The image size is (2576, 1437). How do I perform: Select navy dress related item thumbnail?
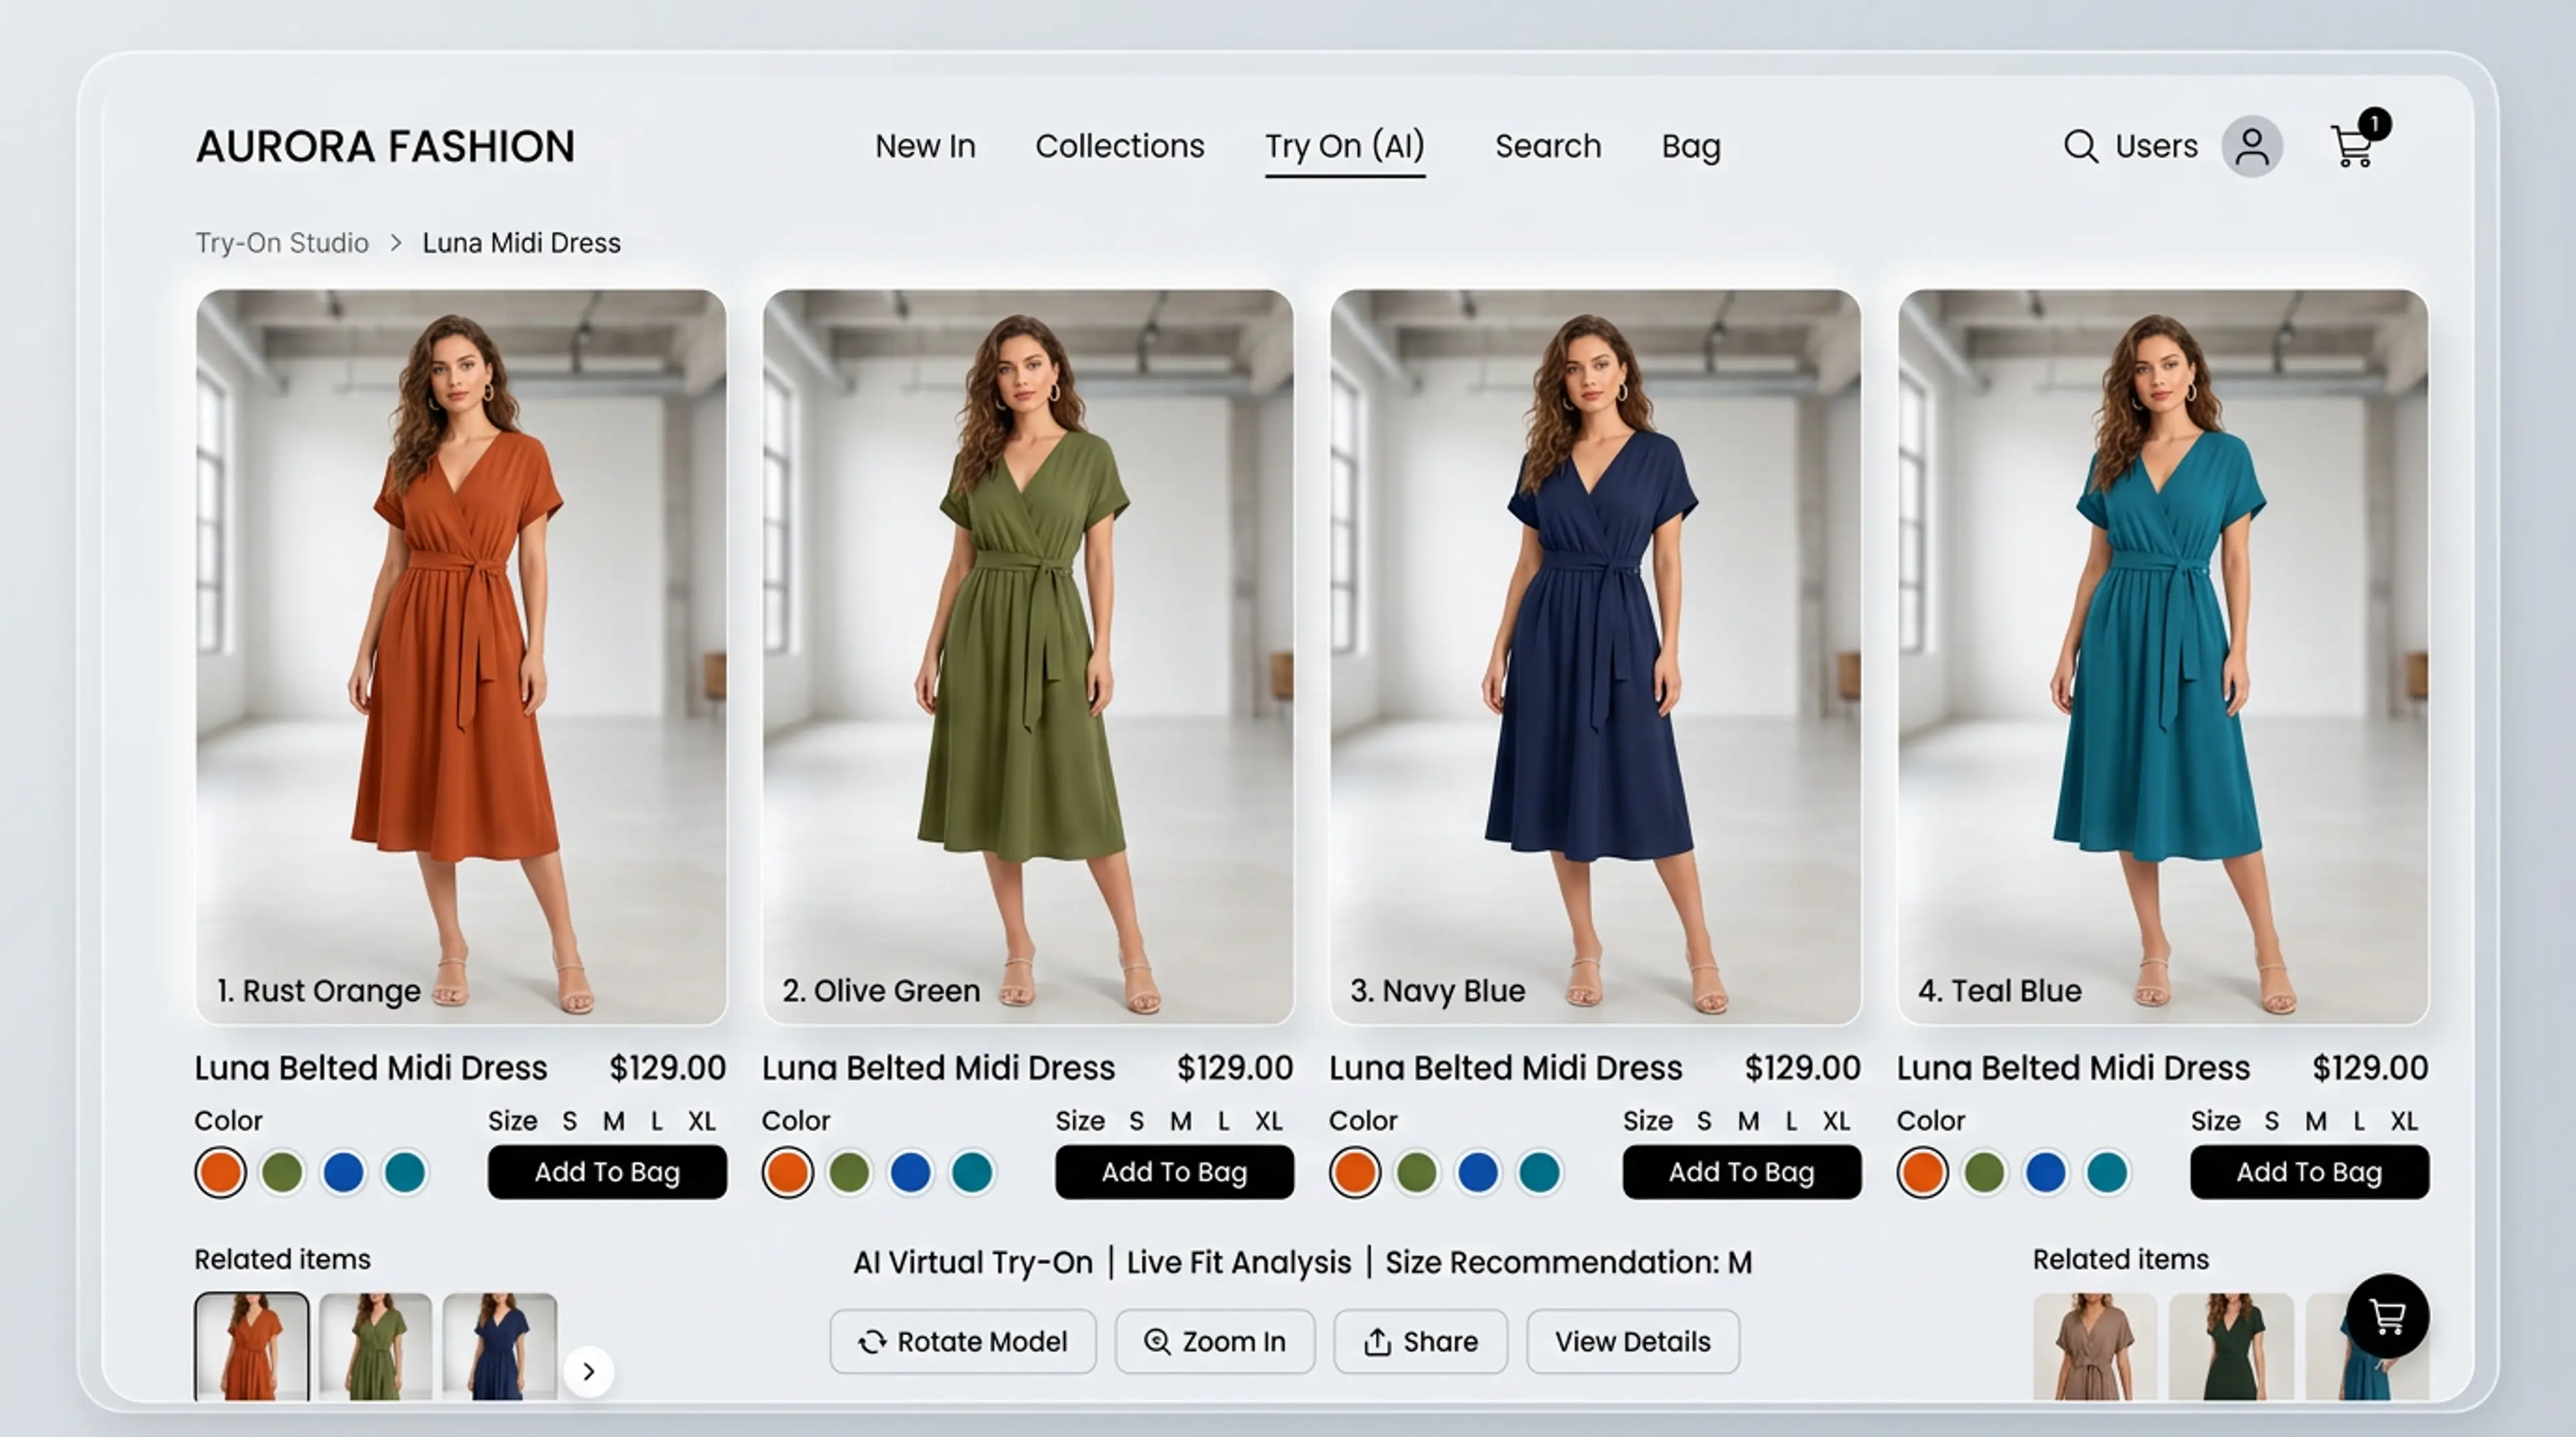(x=500, y=1346)
